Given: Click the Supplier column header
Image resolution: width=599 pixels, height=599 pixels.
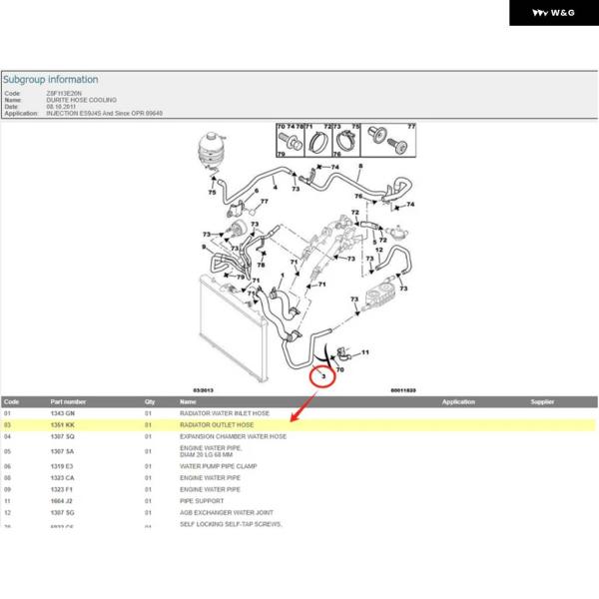Looking at the screenshot, I should point(542,401).
